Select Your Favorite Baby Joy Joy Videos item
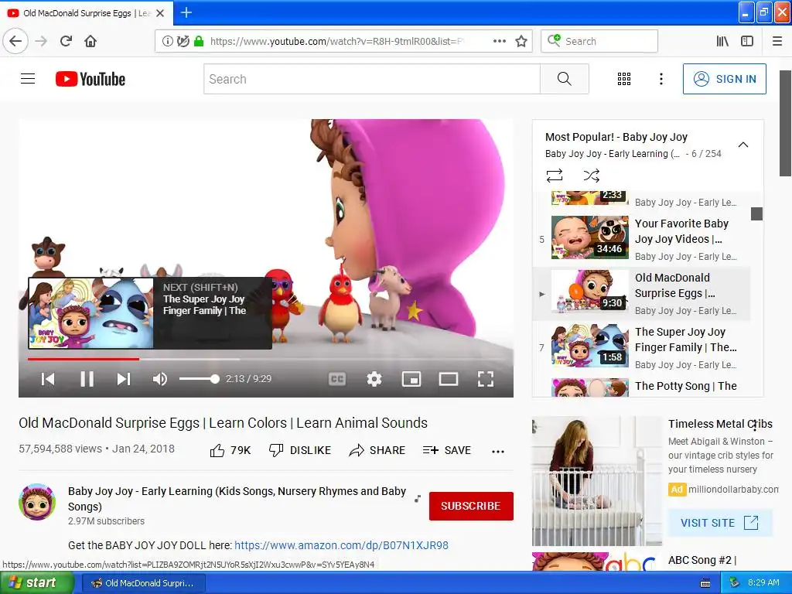This screenshot has height=594, width=792. (x=641, y=240)
